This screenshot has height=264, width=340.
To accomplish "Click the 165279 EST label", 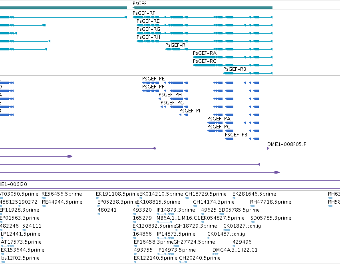I will [142, 218].
